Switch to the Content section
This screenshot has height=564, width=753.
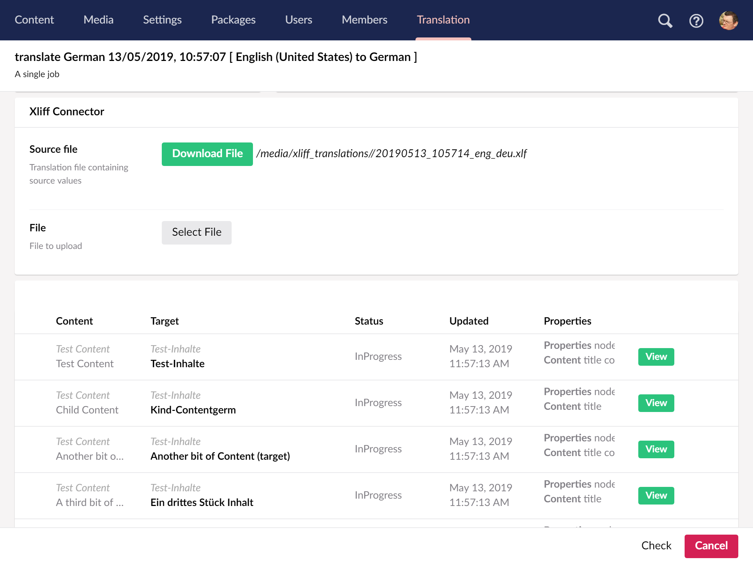34,20
